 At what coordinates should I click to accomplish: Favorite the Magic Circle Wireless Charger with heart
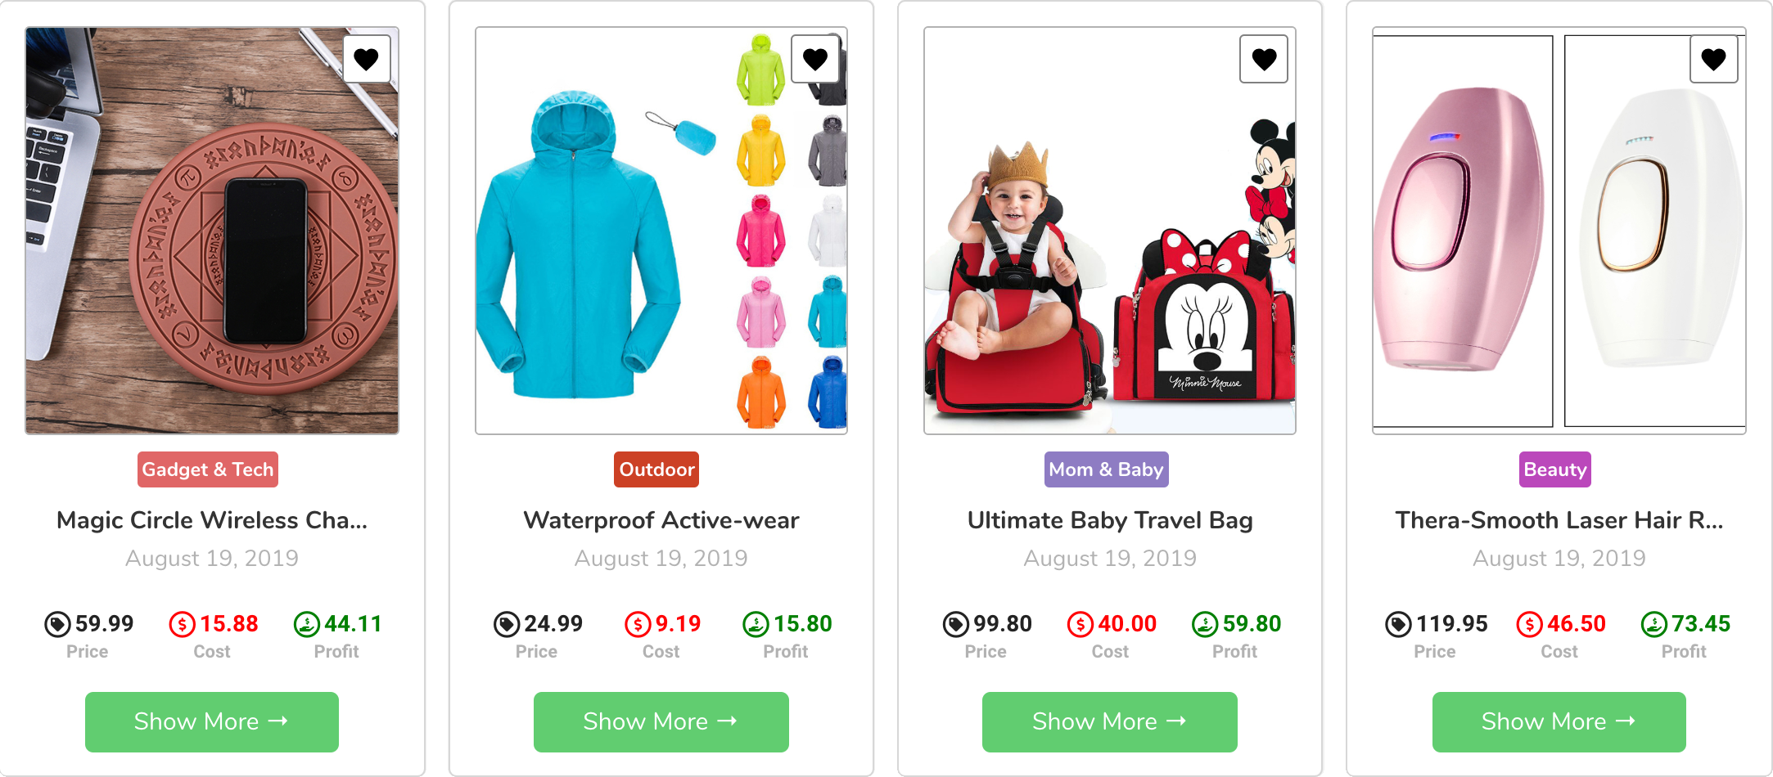[x=366, y=59]
